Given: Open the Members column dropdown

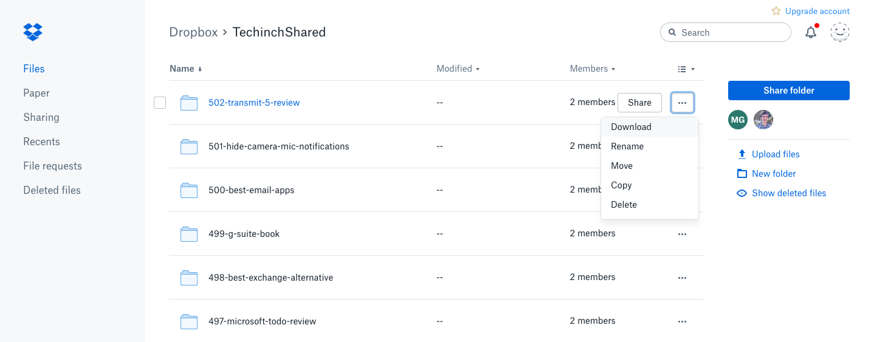Looking at the screenshot, I should pos(593,69).
